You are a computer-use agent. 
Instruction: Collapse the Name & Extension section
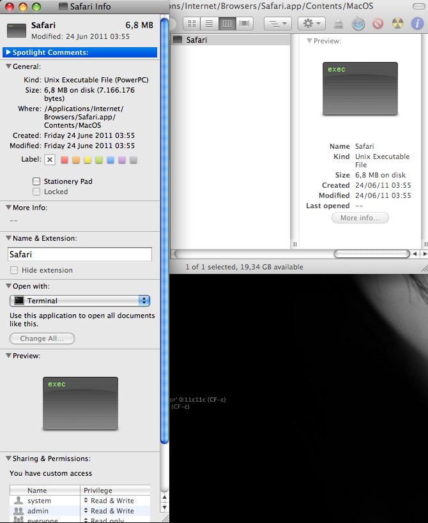pos(9,238)
